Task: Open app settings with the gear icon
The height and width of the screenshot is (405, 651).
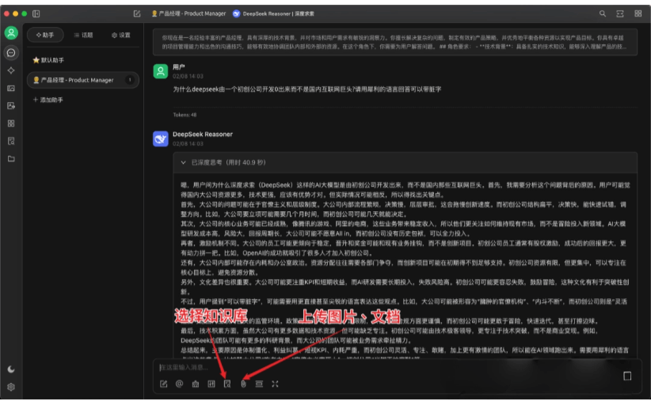Action: 11,387
